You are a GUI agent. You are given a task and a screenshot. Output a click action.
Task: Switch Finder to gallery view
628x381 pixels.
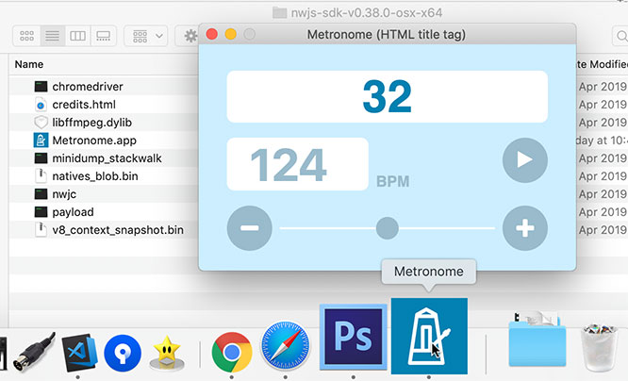[104, 36]
